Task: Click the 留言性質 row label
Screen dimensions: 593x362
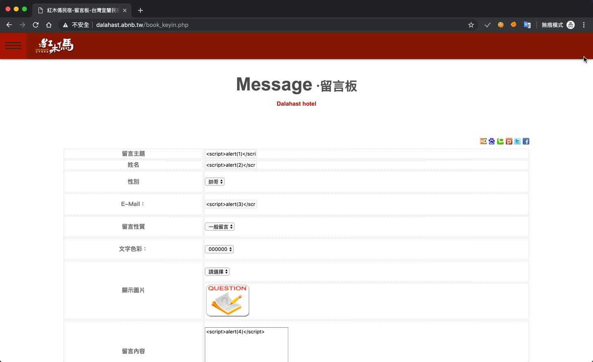Action: [133, 227]
